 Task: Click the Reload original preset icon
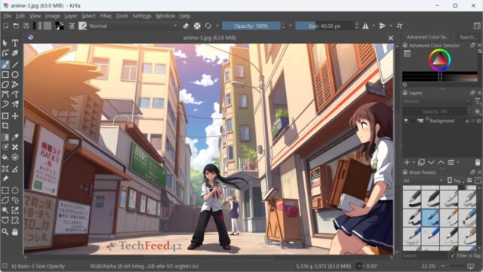click(x=208, y=26)
